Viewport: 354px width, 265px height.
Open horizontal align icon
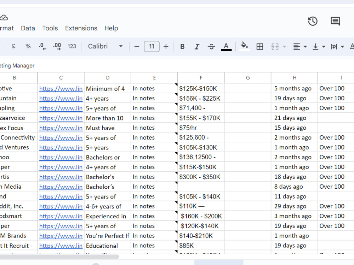point(297,46)
